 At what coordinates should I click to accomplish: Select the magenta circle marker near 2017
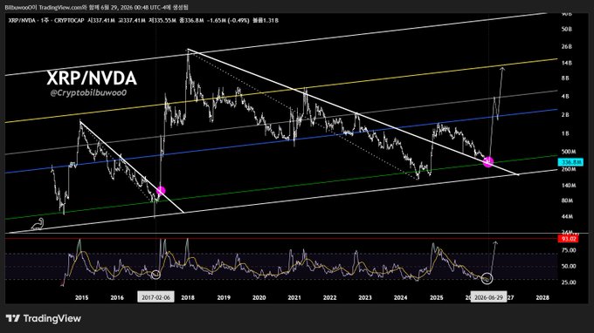pyautogui.click(x=161, y=191)
